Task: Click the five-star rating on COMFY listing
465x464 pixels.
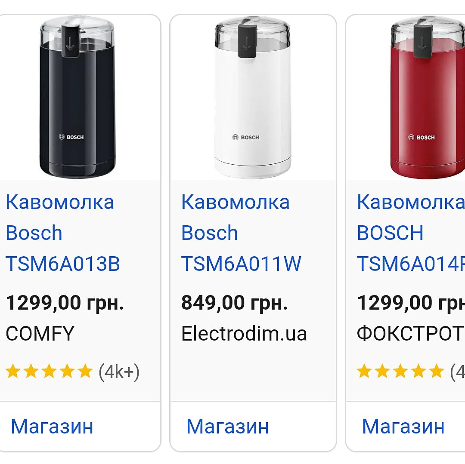Action: [x=49, y=371]
